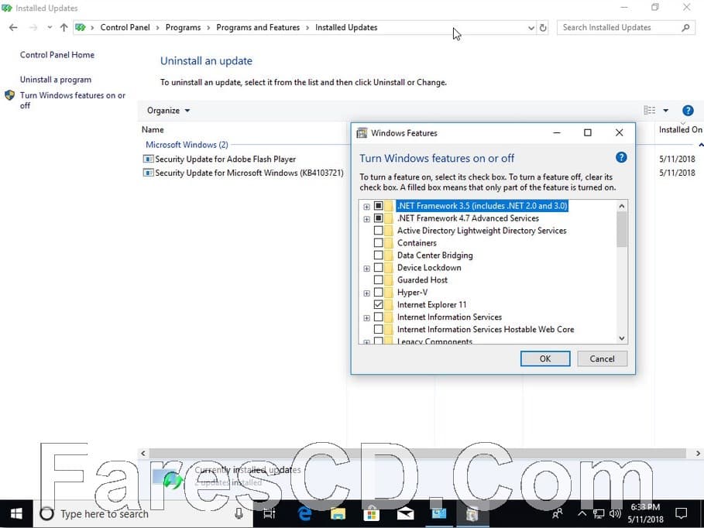704x528 pixels.
Task: Confirm Windows Features with OK
Action: click(545, 358)
